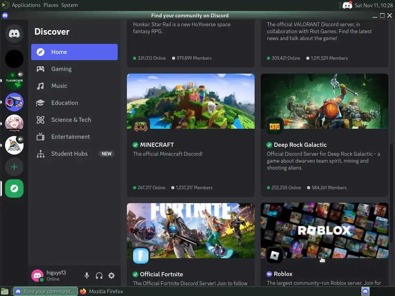The width and height of the screenshot is (395, 296).
Task: Click the Minecraft banner image
Action: 191,101
